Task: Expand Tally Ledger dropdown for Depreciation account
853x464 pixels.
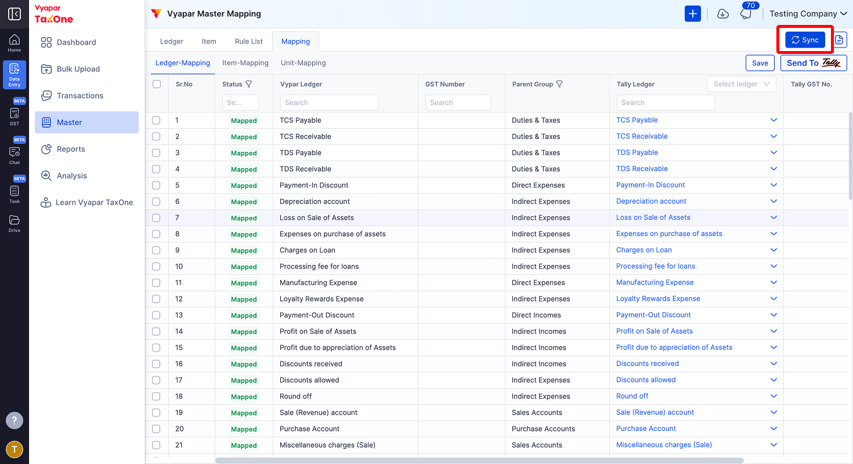Action: tap(774, 201)
